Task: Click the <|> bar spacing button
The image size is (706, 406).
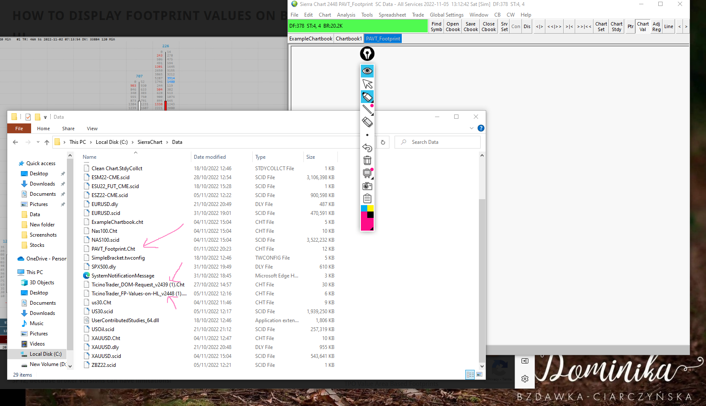Action: tap(539, 26)
